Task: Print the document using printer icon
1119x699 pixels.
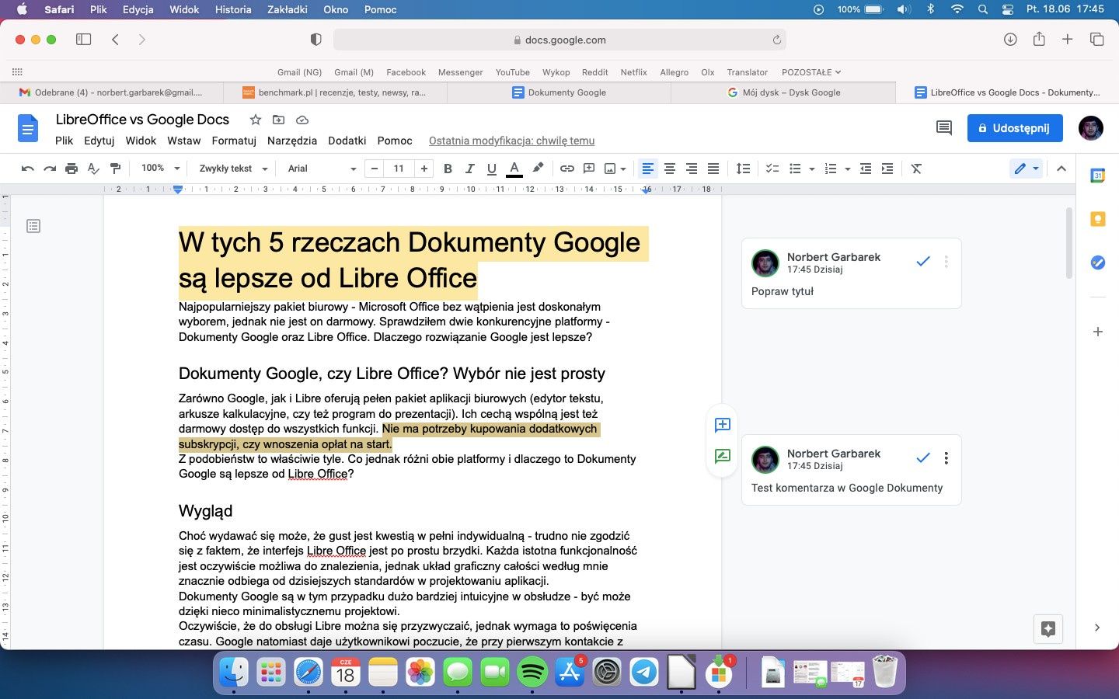Action: pyautogui.click(x=71, y=169)
